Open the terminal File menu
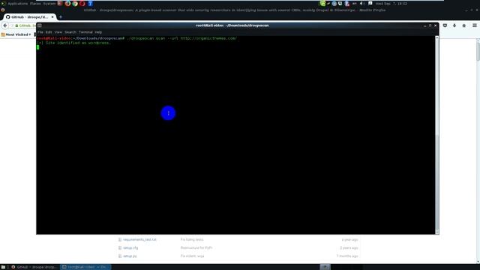The width and height of the screenshot is (480, 270). [40, 32]
